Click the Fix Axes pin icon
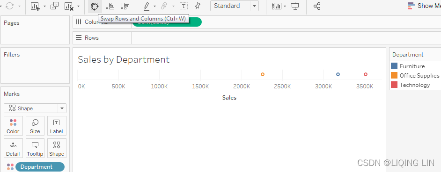 pos(198,6)
